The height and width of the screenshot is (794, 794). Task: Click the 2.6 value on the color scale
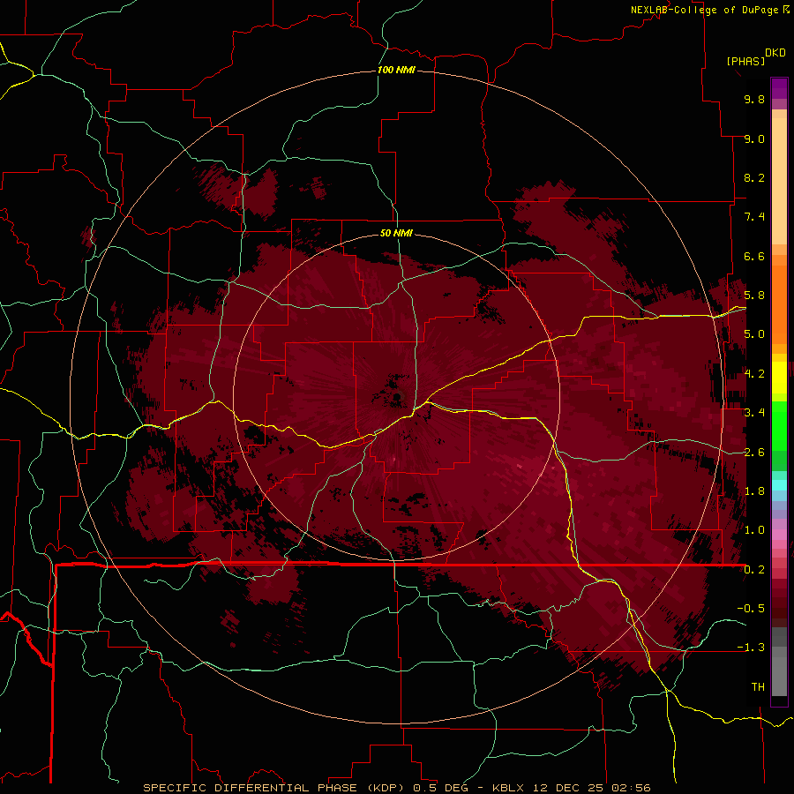coord(754,453)
